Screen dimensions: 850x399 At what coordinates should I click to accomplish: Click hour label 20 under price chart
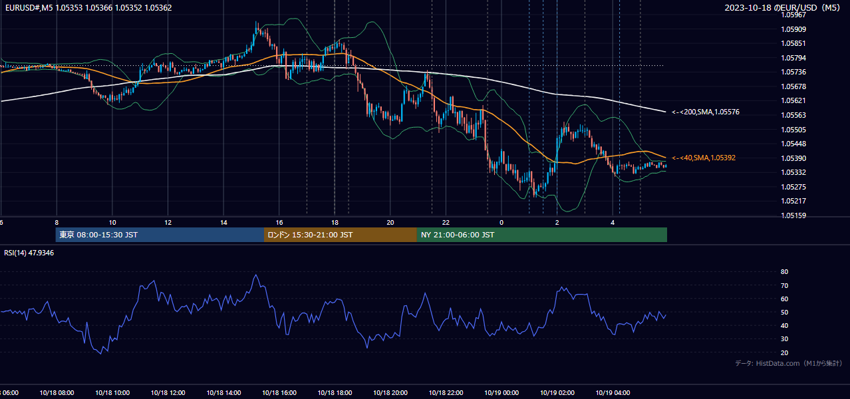[x=390, y=222]
